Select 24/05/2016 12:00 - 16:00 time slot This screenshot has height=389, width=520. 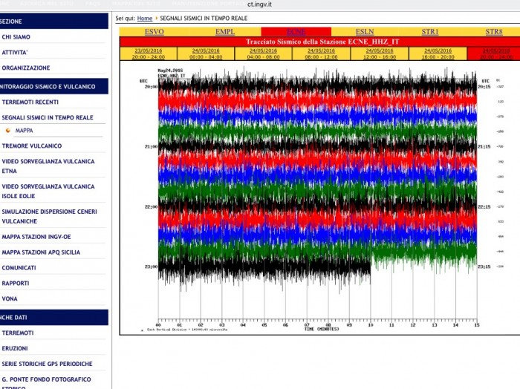pos(380,53)
